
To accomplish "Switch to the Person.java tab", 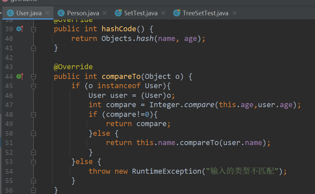I will (x=83, y=13).
